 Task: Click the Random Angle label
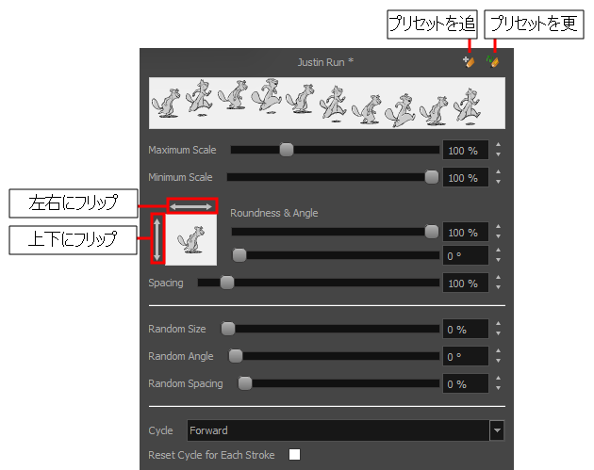(181, 356)
